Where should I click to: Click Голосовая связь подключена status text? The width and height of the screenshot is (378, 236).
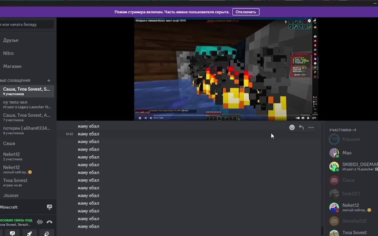point(16,220)
